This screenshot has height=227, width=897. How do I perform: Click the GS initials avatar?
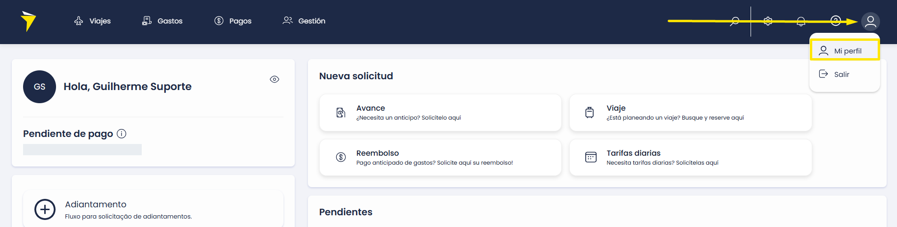(40, 87)
